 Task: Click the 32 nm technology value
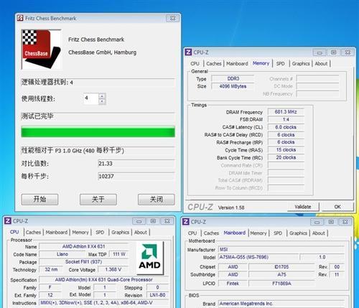click(51, 269)
